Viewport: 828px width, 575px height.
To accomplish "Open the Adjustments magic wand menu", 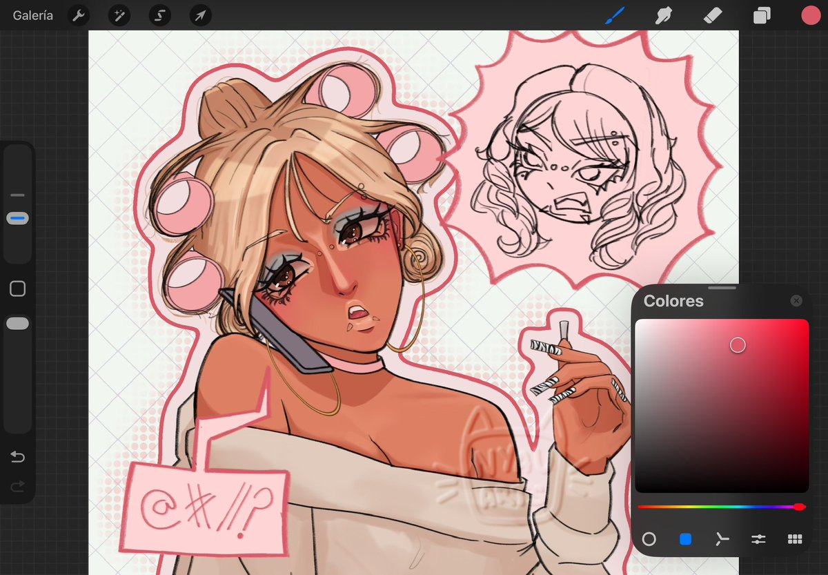I will pyautogui.click(x=119, y=15).
